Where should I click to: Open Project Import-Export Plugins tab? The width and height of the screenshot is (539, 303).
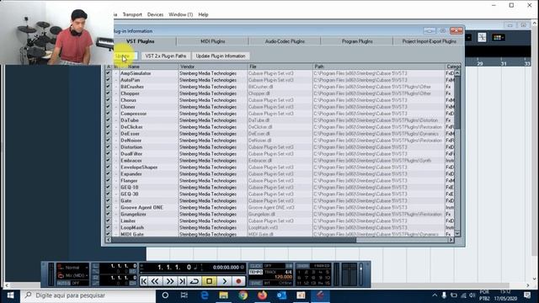tap(429, 41)
